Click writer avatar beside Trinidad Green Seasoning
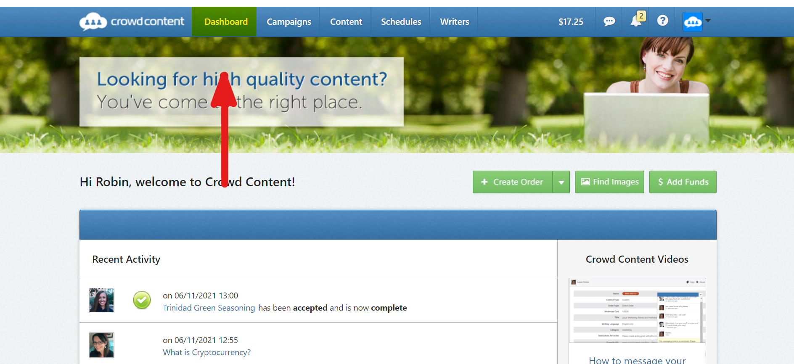Viewport: 794px width, 364px height. point(101,300)
